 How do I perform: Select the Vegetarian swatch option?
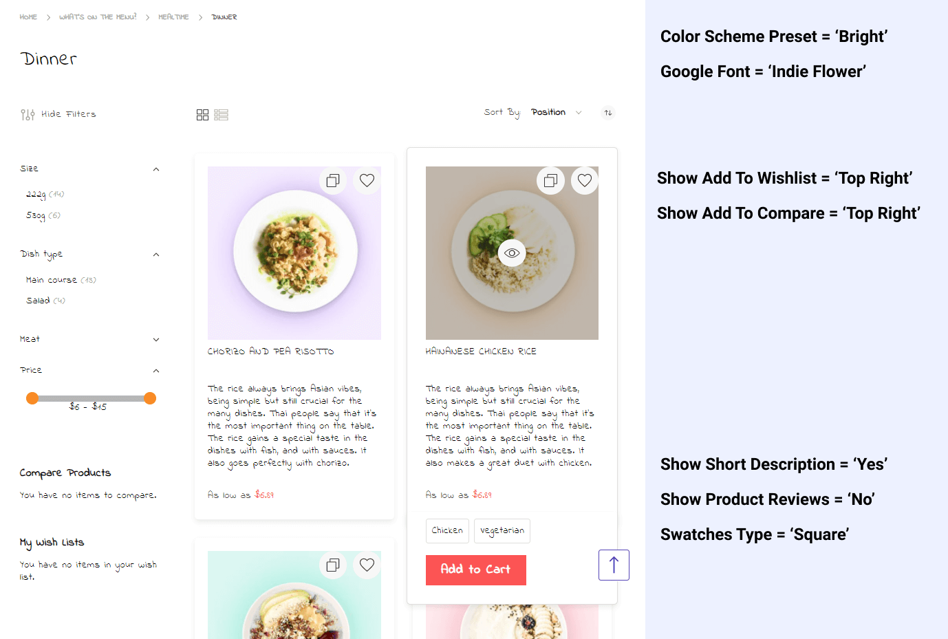502,531
